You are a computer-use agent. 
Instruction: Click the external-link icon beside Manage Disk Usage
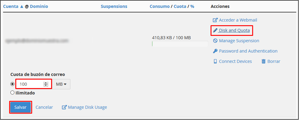[64, 107]
